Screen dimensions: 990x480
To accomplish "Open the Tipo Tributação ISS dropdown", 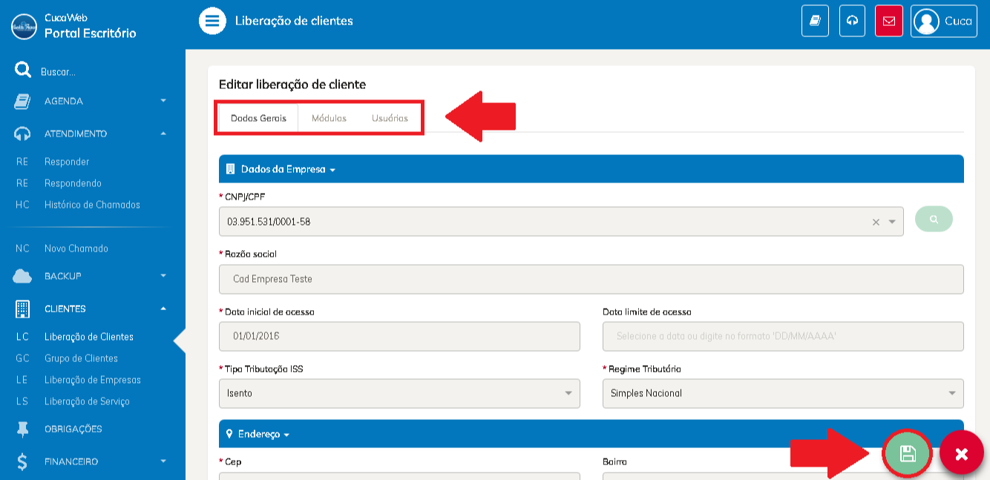I will (x=399, y=393).
